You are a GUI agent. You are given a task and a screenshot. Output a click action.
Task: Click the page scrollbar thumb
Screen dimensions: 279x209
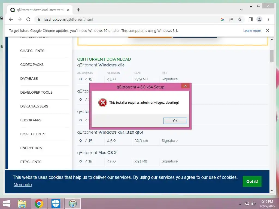pos(272,56)
